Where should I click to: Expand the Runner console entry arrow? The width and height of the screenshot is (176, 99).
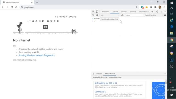[93, 18]
